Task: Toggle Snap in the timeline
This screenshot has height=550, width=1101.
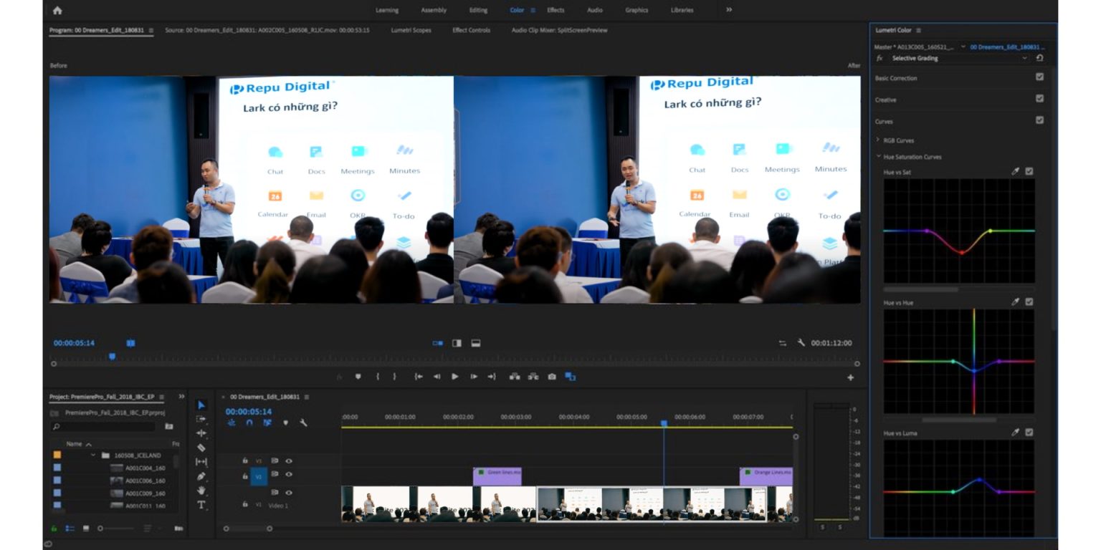Action: (249, 423)
